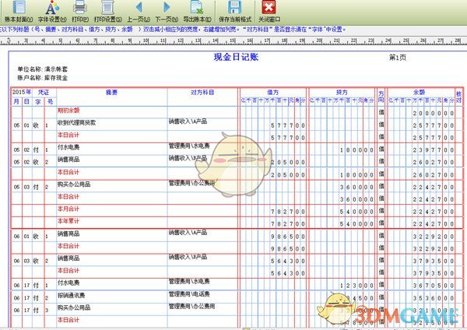This screenshot has width=467, height=330.
Task: Select the 收到代理商货款 entry
Action: pyautogui.click(x=76, y=123)
